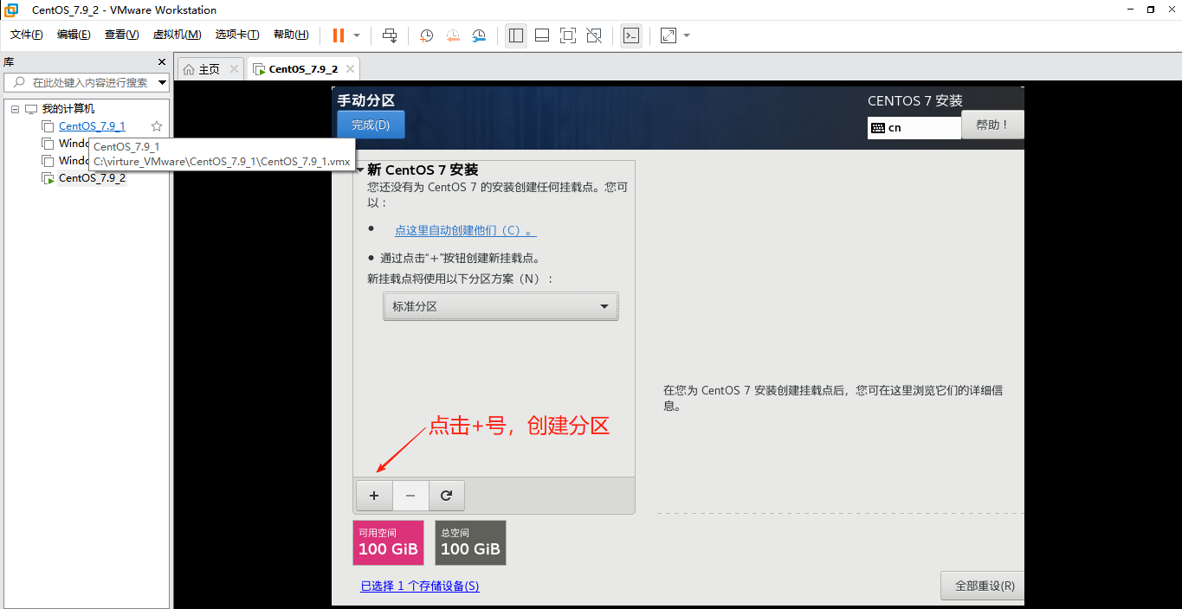Toggle the thumbnail bar view
Image resolution: width=1182 pixels, height=609 pixels.
coord(542,35)
